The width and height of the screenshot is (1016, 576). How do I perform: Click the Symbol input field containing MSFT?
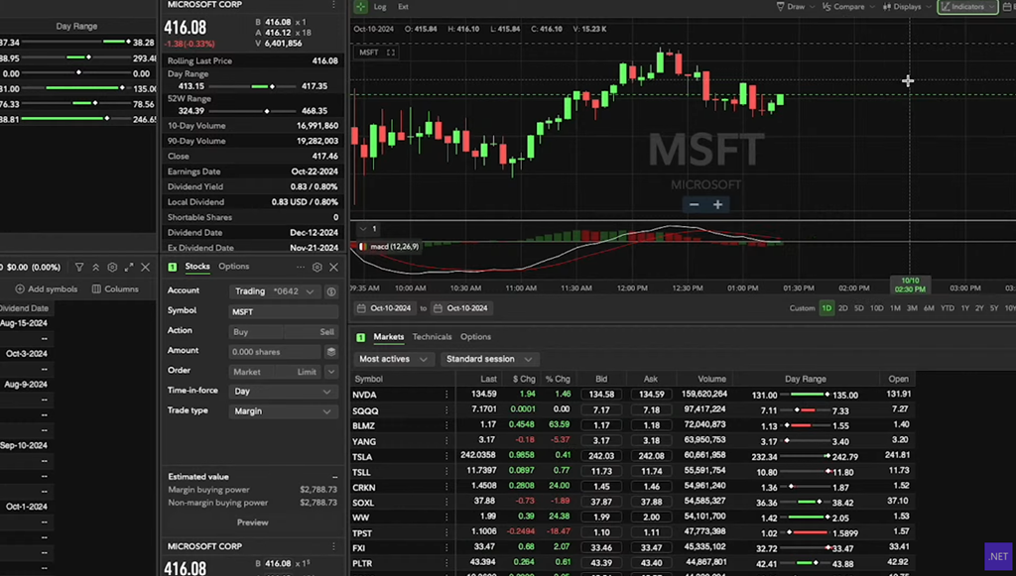click(x=283, y=311)
